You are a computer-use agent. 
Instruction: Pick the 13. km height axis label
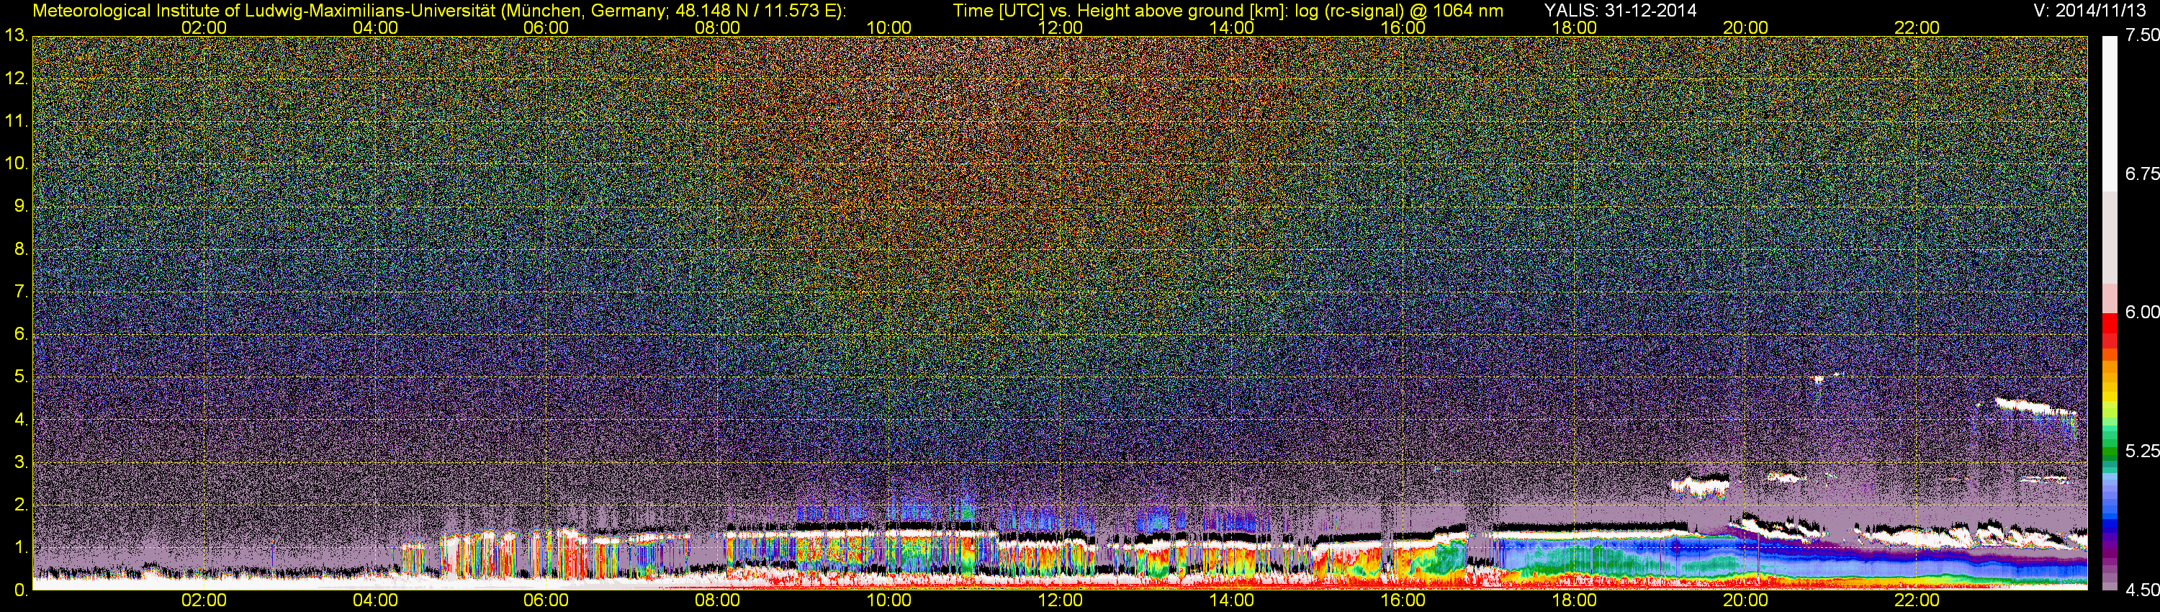point(17,35)
